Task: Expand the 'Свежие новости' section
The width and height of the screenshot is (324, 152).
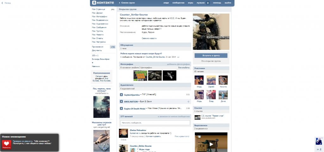Action: (x=149, y=38)
